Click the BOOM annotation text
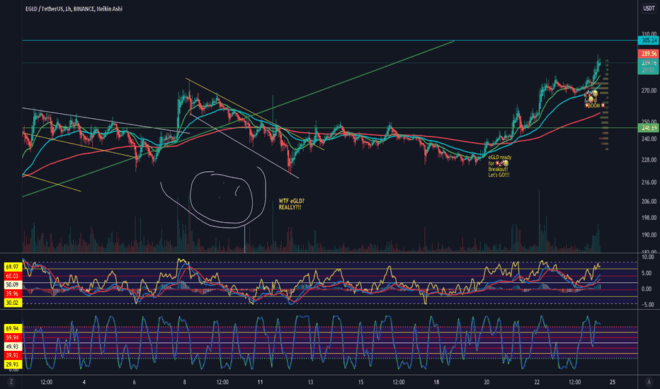The height and width of the screenshot is (389, 660). 594,105
